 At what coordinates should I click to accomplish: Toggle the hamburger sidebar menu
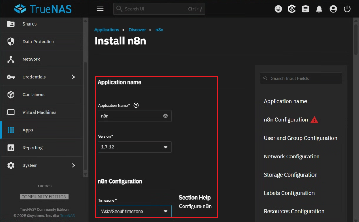click(x=100, y=9)
